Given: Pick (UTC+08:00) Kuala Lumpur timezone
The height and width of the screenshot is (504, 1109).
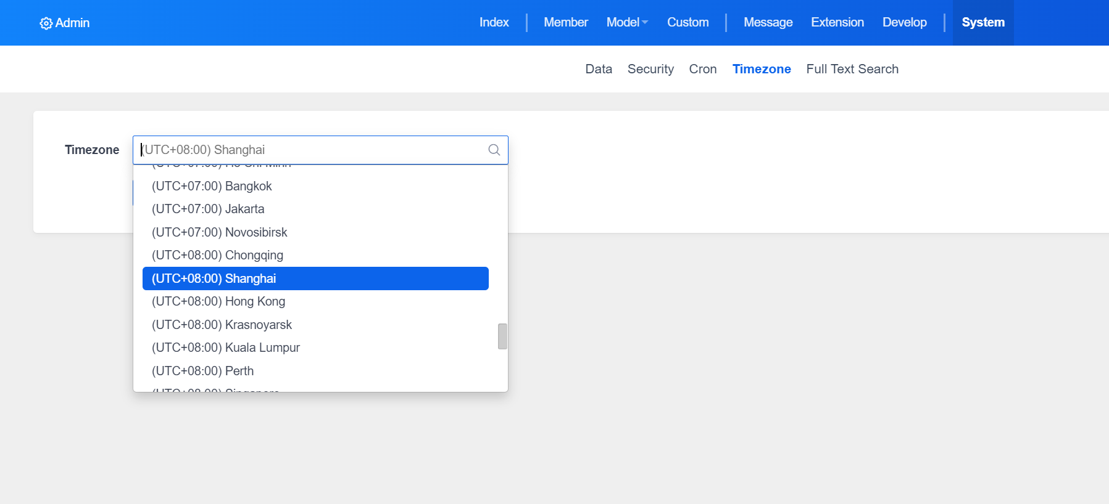Looking at the screenshot, I should [x=226, y=348].
